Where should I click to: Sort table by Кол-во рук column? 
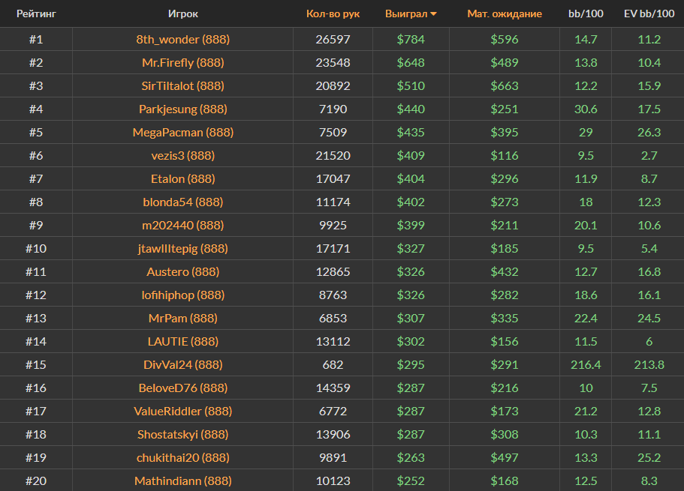point(333,13)
